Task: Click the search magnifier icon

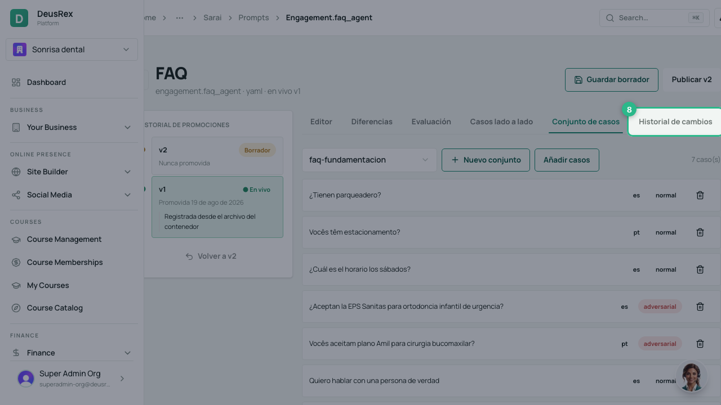Action: (609, 18)
